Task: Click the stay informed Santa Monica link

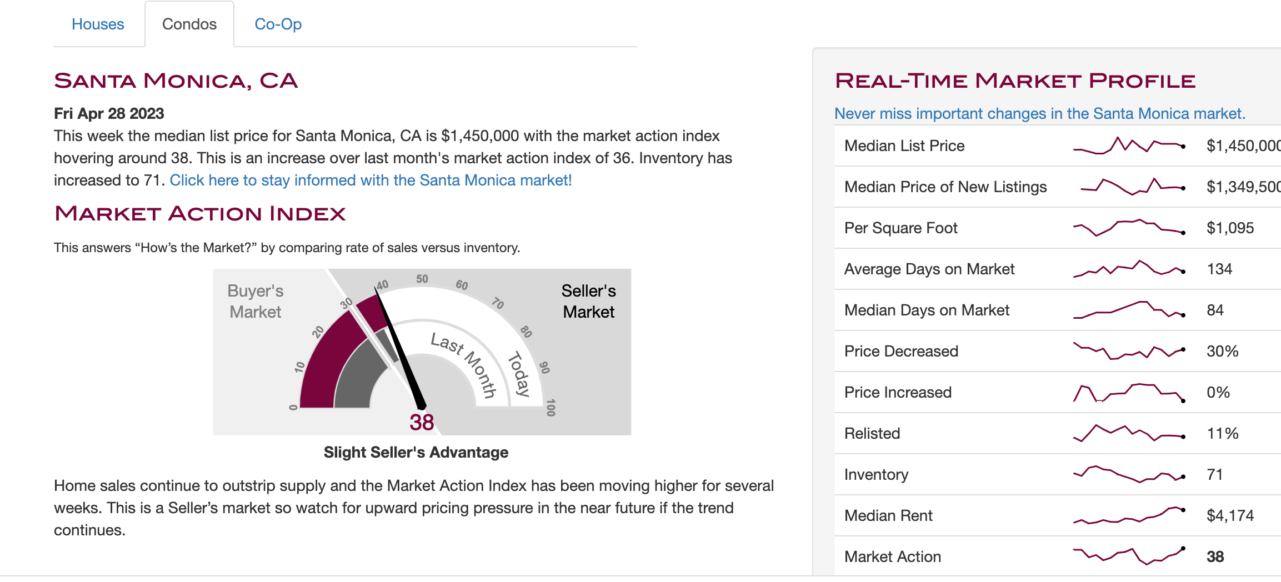Action: [371, 180]
